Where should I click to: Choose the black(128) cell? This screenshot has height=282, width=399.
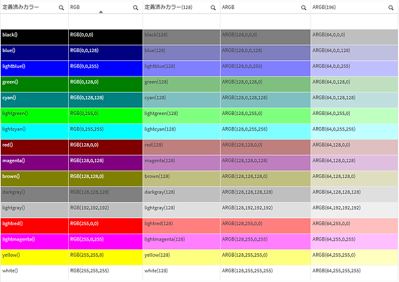pyautogui.click(x=181, y=37)
